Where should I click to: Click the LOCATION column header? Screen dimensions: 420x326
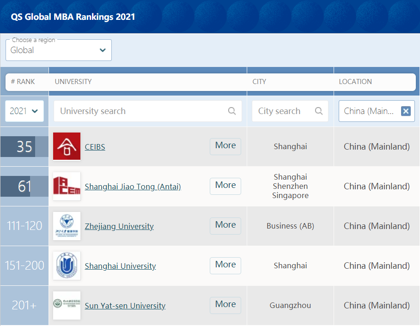(x=355, y=82)
